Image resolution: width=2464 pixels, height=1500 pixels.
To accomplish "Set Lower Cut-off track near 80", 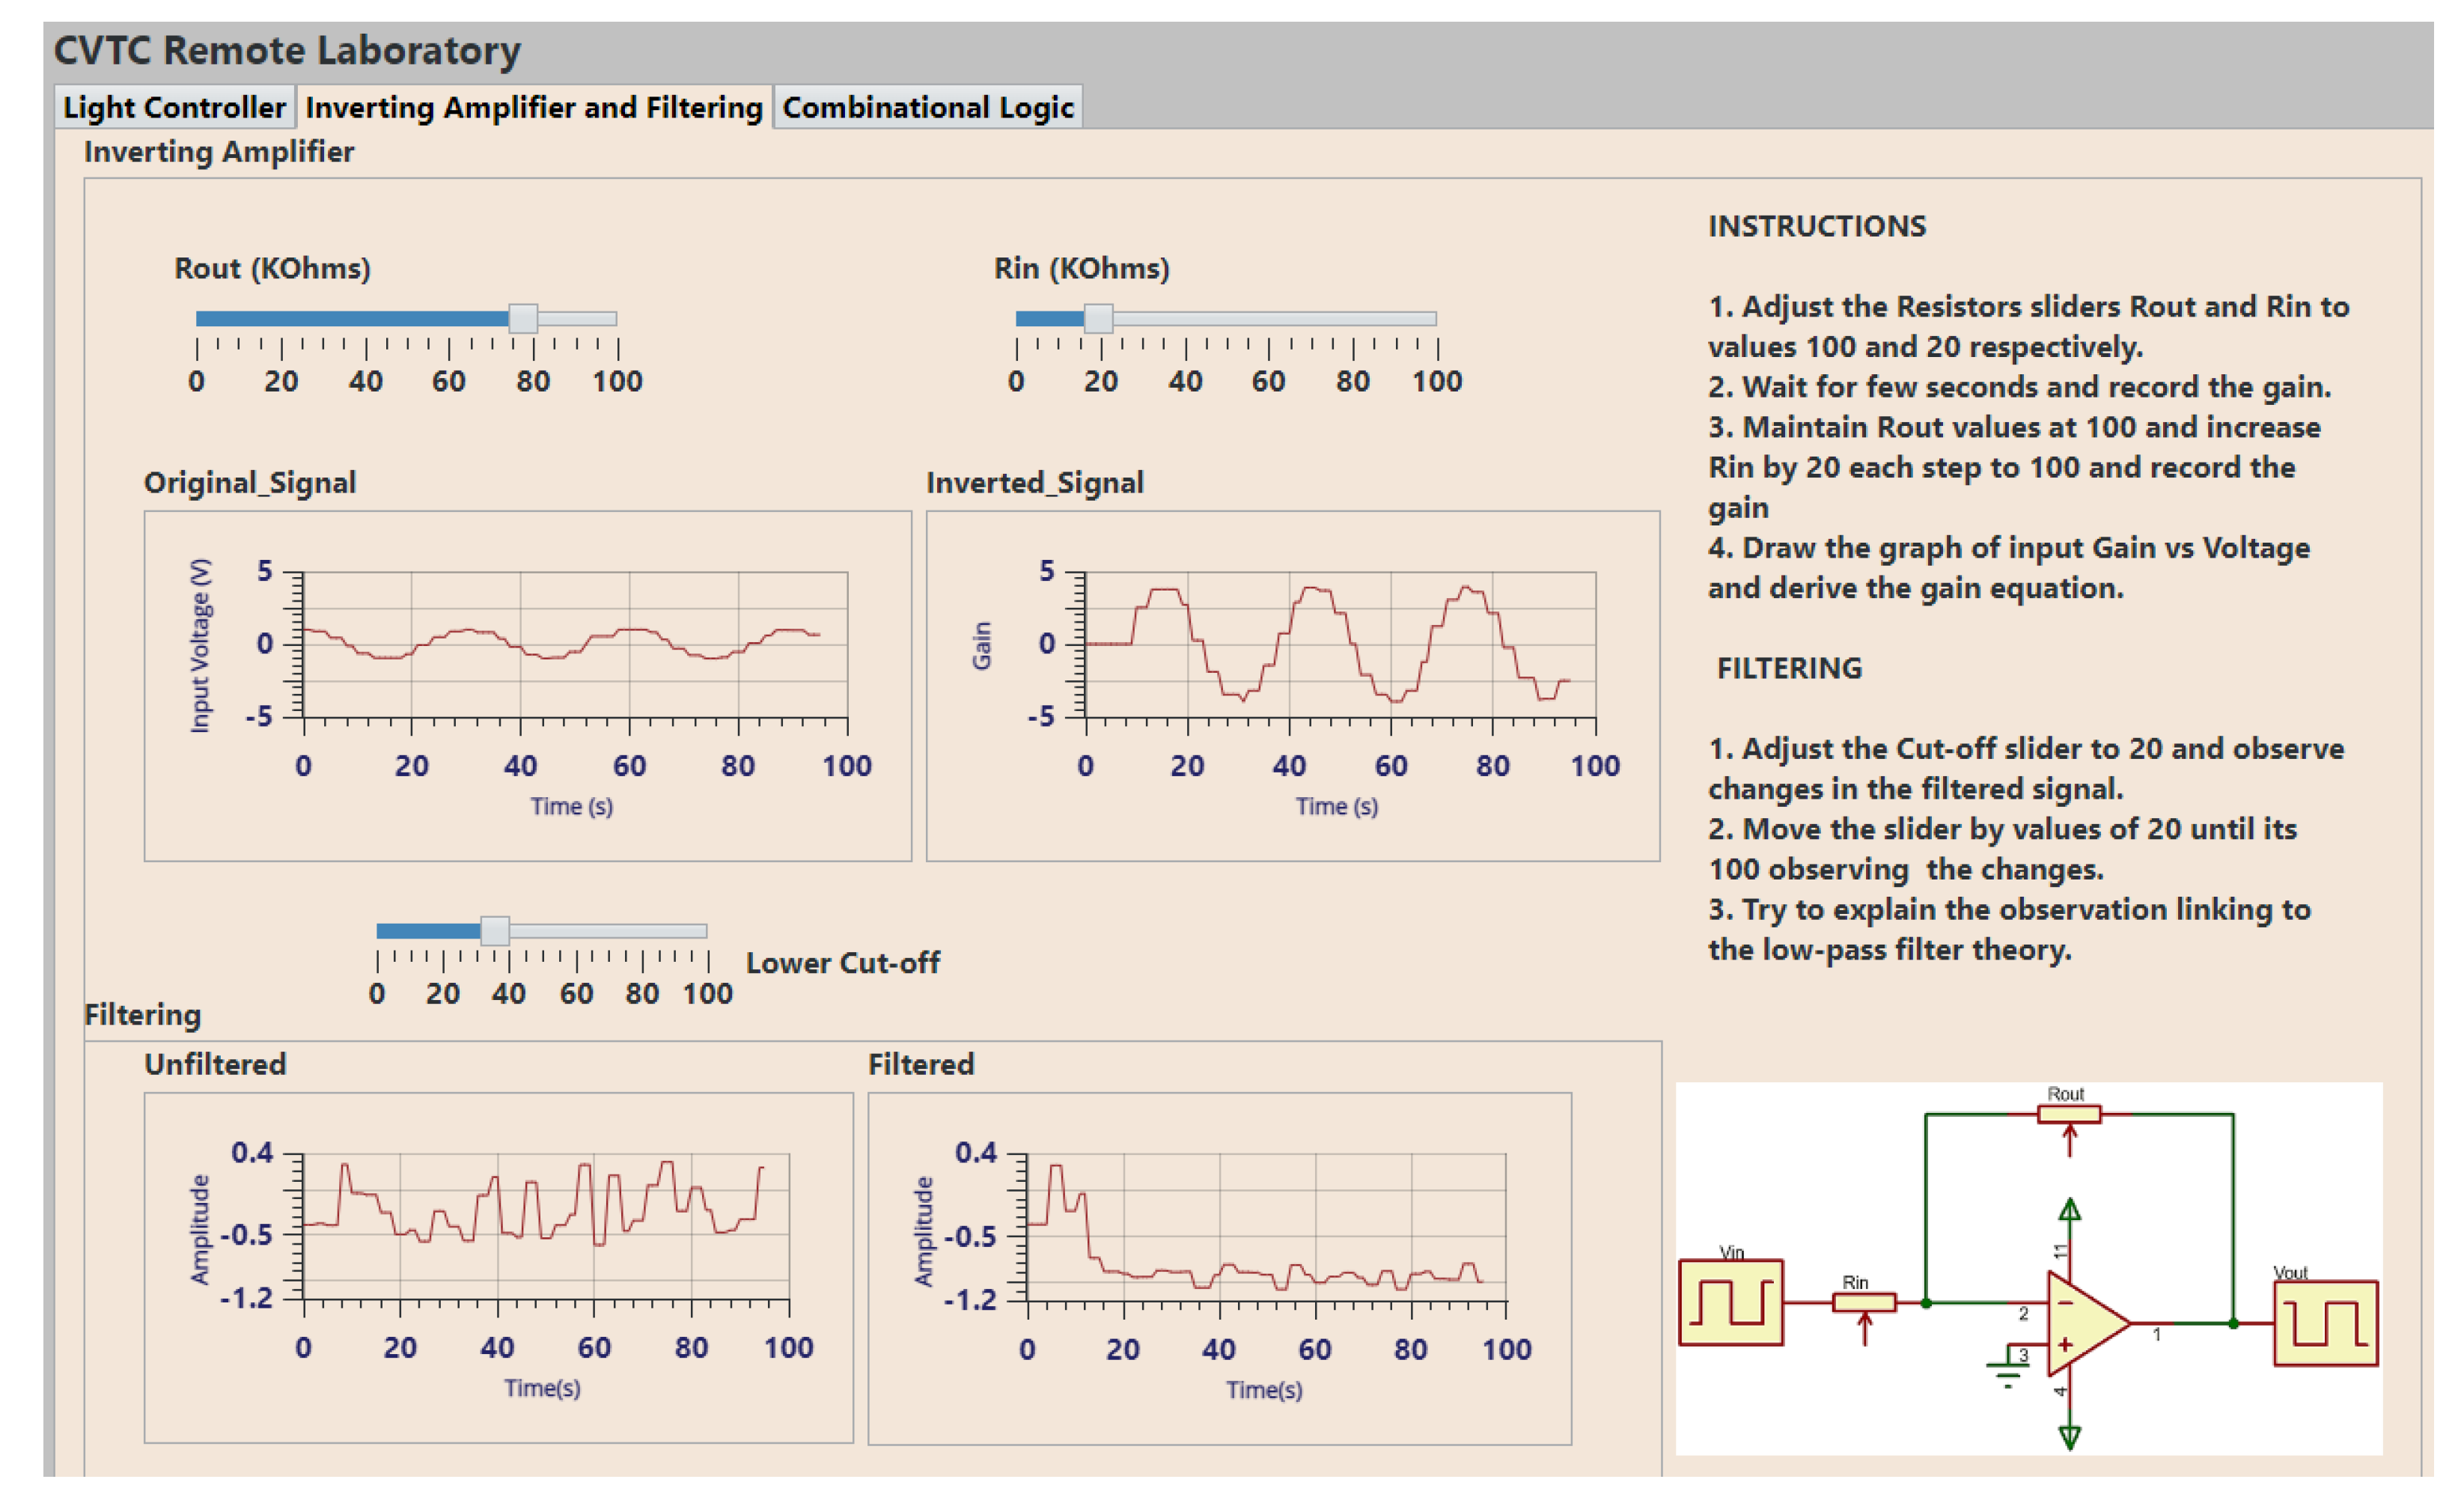I will 642,931.
